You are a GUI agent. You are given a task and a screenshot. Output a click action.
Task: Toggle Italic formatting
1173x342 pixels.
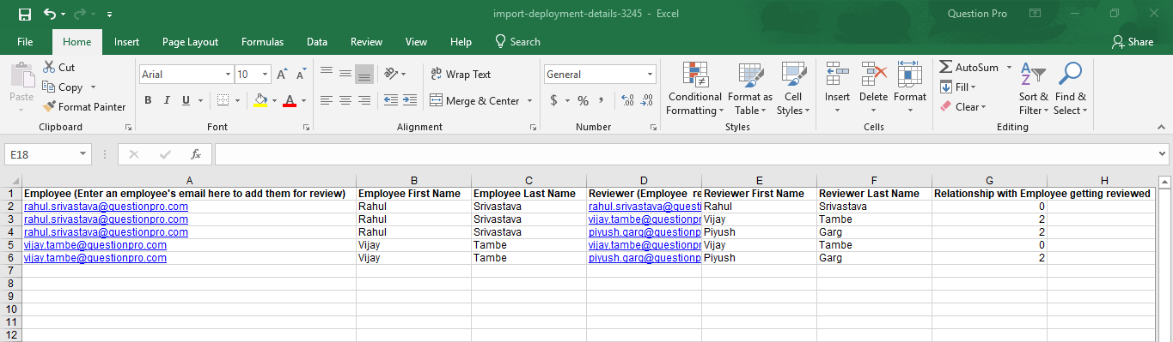click(167, 100)
